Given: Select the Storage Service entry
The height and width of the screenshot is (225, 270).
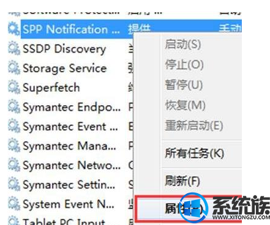Looking at the screenshot, I should pyautogui.click(x=65, y=68).
